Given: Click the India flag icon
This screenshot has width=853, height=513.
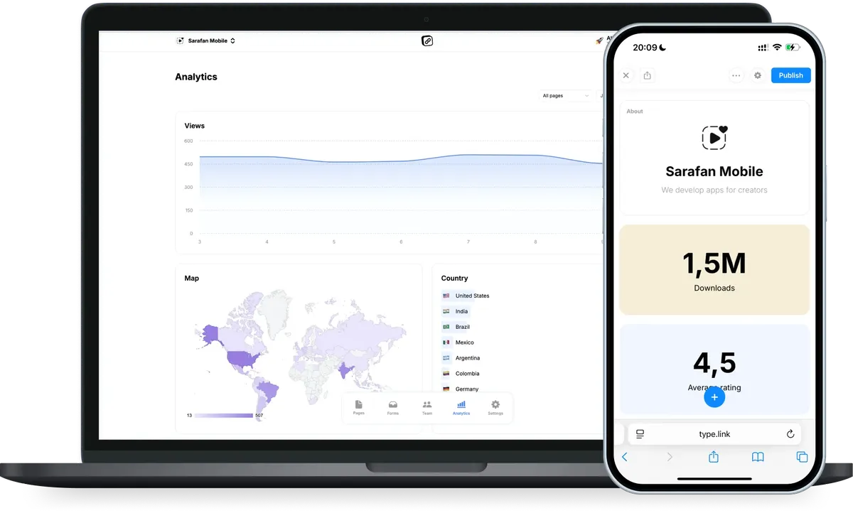Looking at the screenshot, I should [x=446, y=311].
